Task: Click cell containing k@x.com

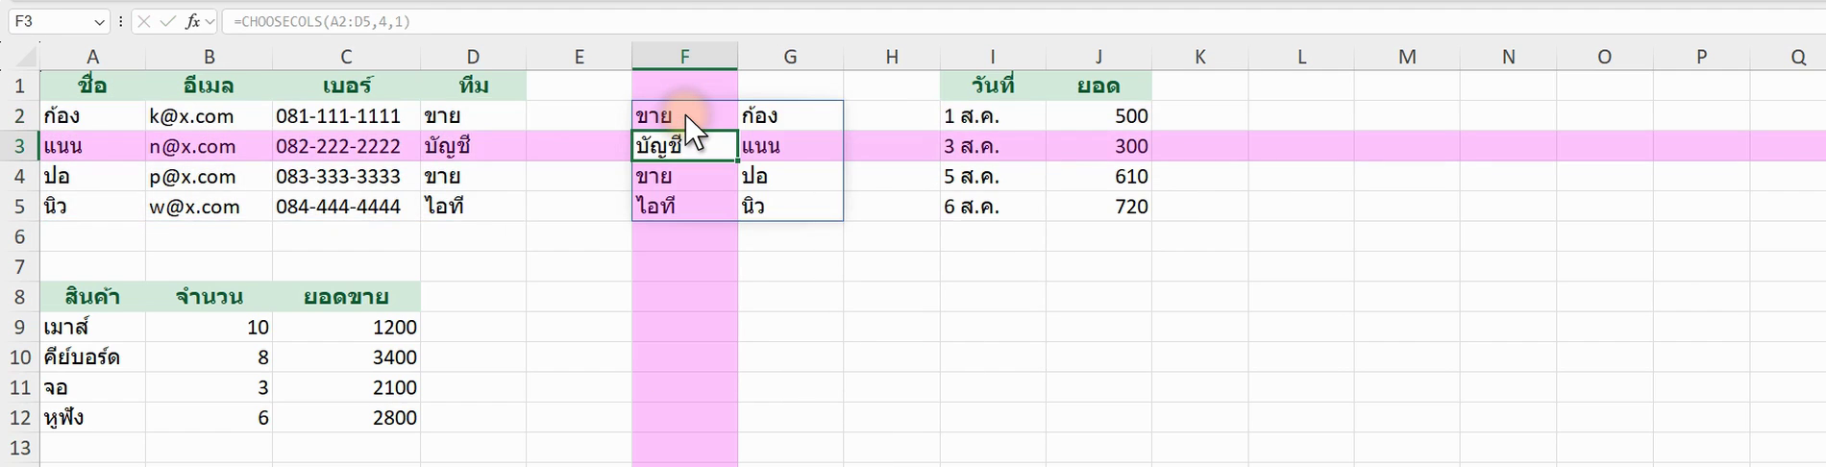Action: tap(209, 116)
